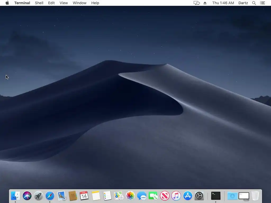The width and height of the screenshot is (271, 203).
Task: Click the clock showing Thu 1:46 AM
Action: [x=223, y=3]
